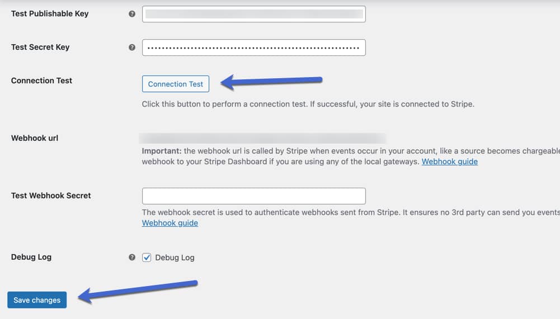This screenshot has width=560, height=319.
Task: Open Webhook guide link under Webhook url
Action: click(x=449, y=161)
